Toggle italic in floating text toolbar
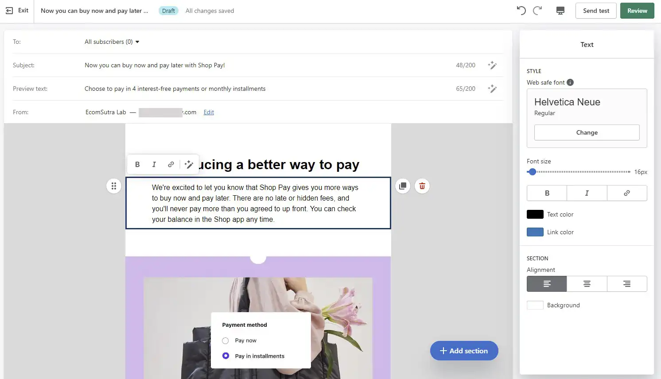Screen dimensions: 661x379 [x=154, y=164]
